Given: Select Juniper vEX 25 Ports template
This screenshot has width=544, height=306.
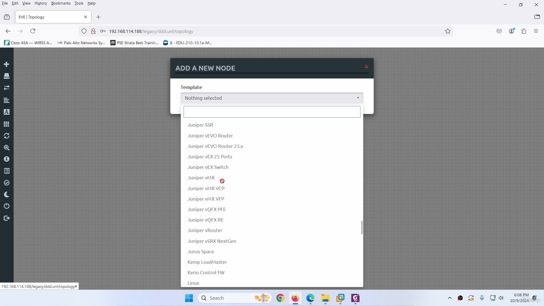Looking at the screenshot, I should (x=272, y=157).
